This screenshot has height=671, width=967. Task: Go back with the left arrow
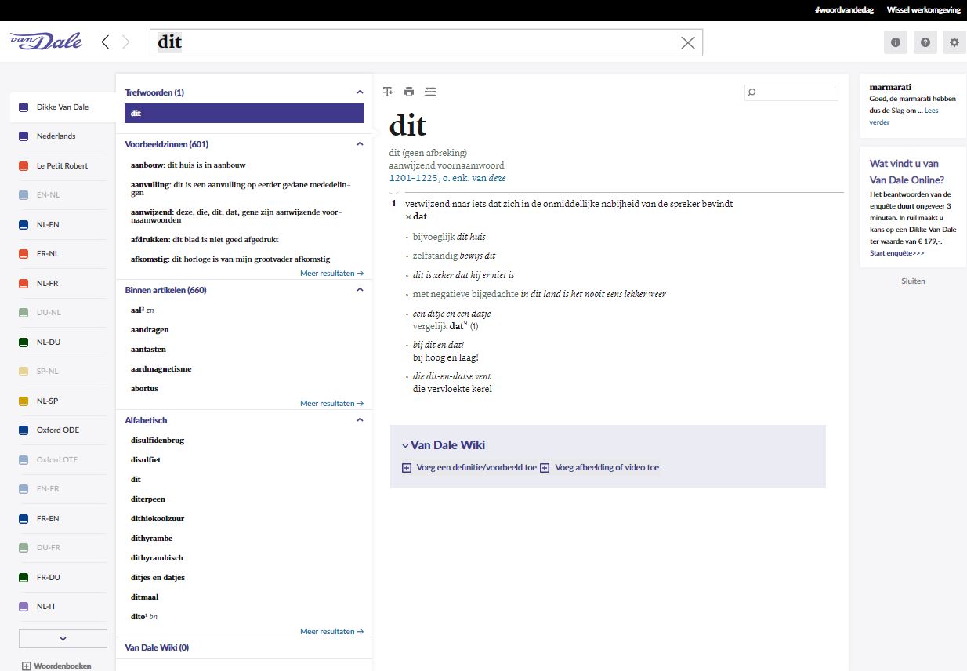(x=106, y=42)
